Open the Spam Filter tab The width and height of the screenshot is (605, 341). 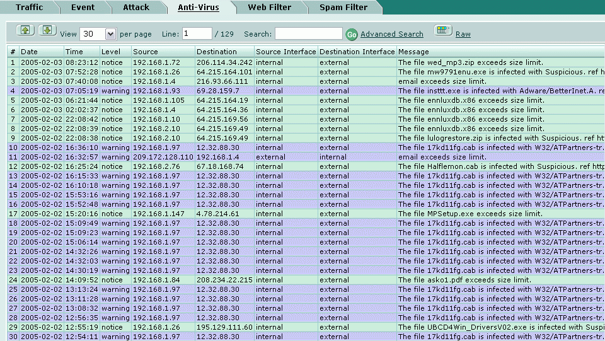pos(343,7)
